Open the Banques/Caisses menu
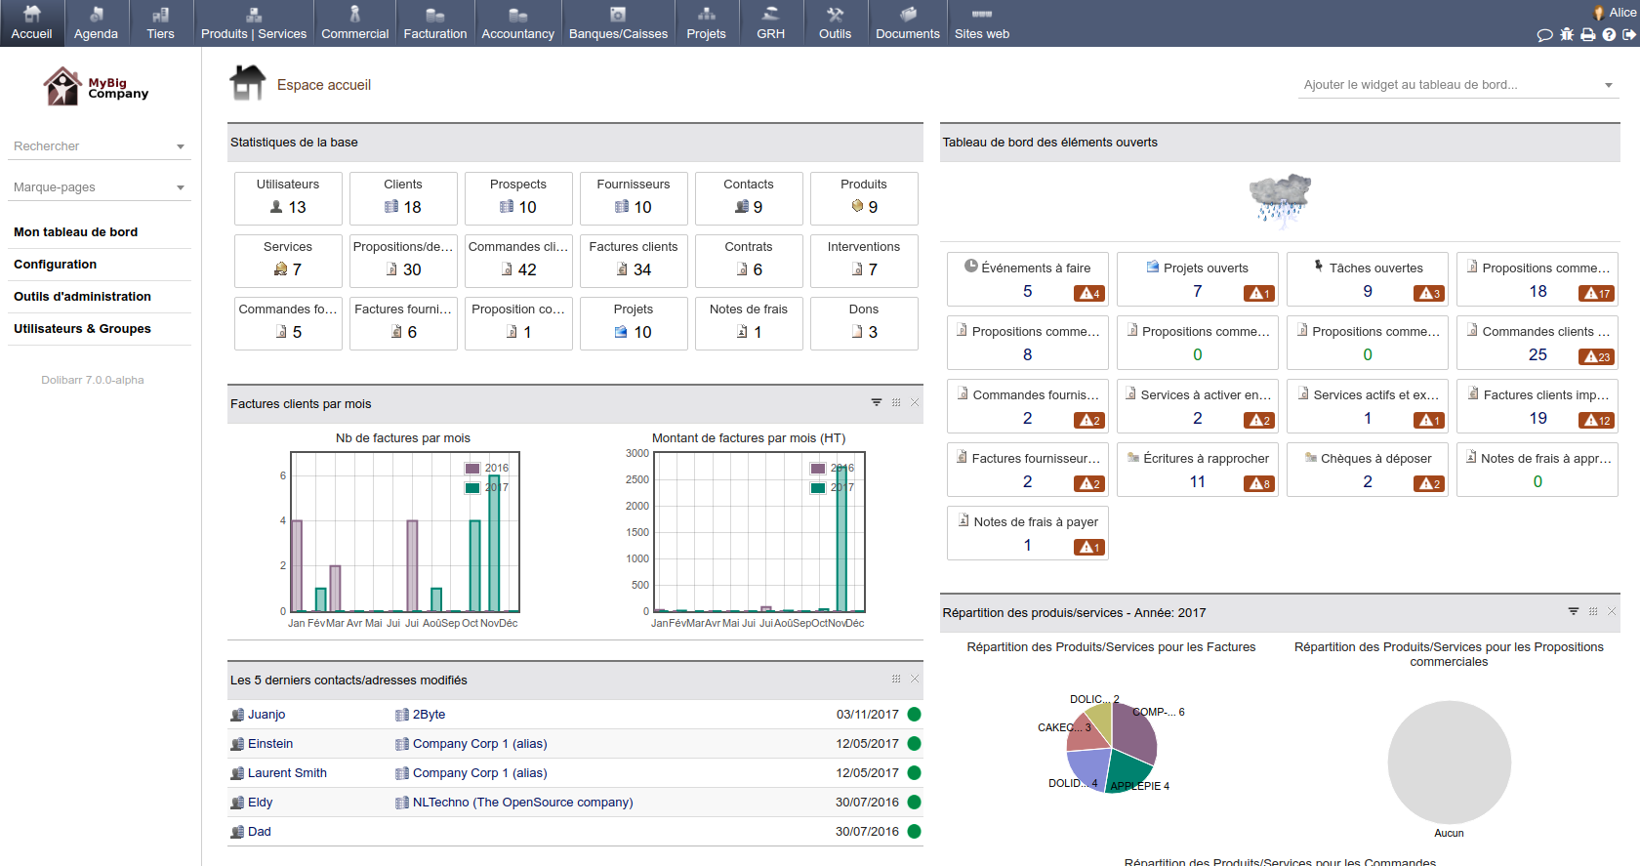The image size is (1640, 866). (x=618, y=23)
